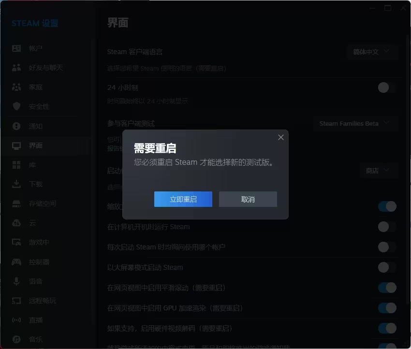Open the 语音 microphone icon

coord(16,281)
